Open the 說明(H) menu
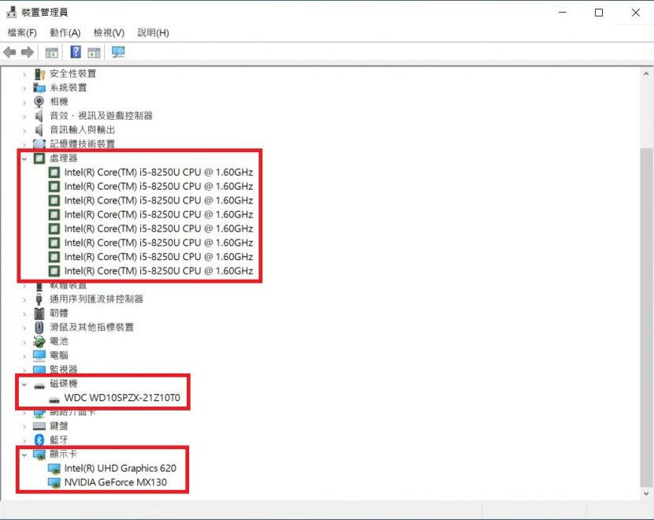 point(153,32)
